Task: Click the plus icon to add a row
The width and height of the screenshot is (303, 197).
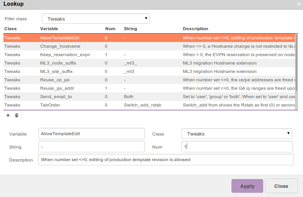Action: pyautogui.click(x=8, y=115)
